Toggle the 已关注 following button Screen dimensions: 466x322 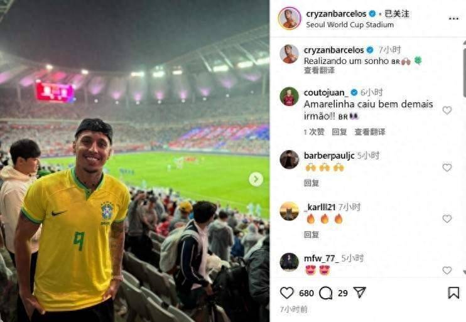[397, 14]
